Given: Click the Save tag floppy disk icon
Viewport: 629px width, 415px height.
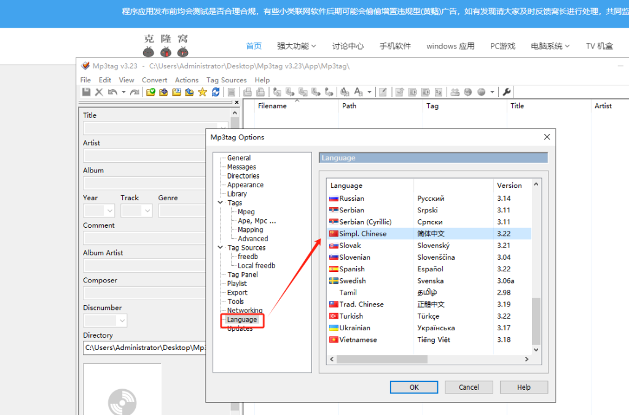Looking at the screenshot, I should [86, 92].
